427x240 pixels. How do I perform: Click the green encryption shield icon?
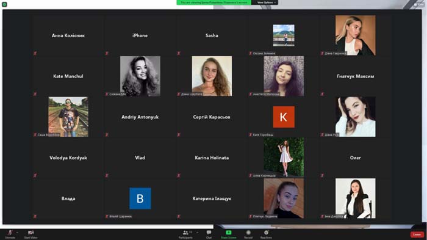point(4,4)
